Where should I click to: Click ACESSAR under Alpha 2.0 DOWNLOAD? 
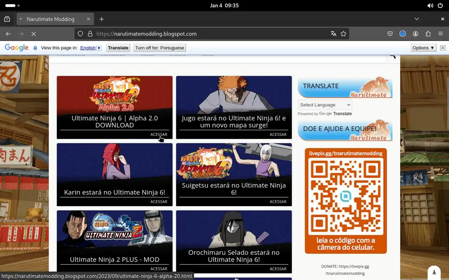pos(159,134)
